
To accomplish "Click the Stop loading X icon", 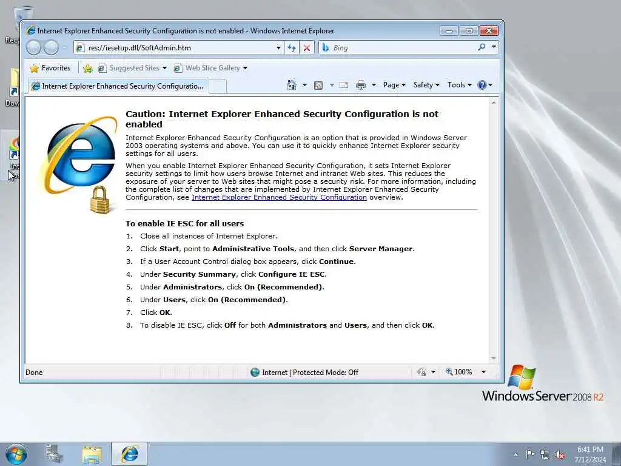I will pyautogui.click(x=306, y=48).
